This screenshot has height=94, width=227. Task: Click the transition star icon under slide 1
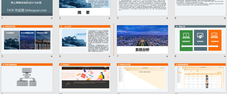[x=52, y=18]
